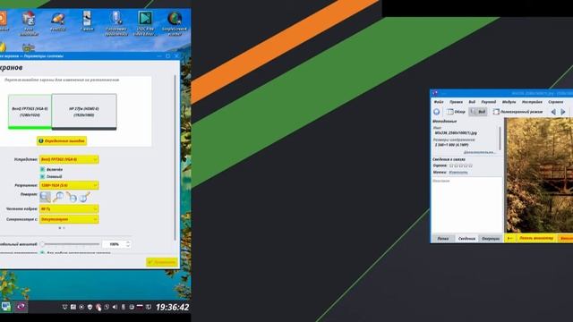Go to previous image in Gwenview
The height and width of the screenshot is (322, 573).
point(553,112)
